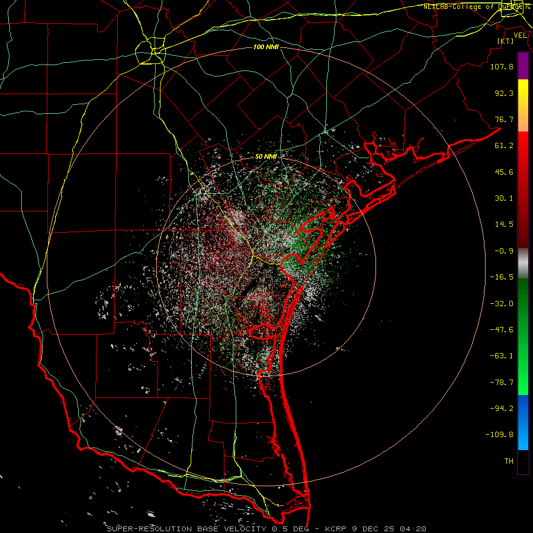The width and height of the screenshot is (533, 533).
Task: Pick the purple band of the color scale
Action: click(523, 66)
